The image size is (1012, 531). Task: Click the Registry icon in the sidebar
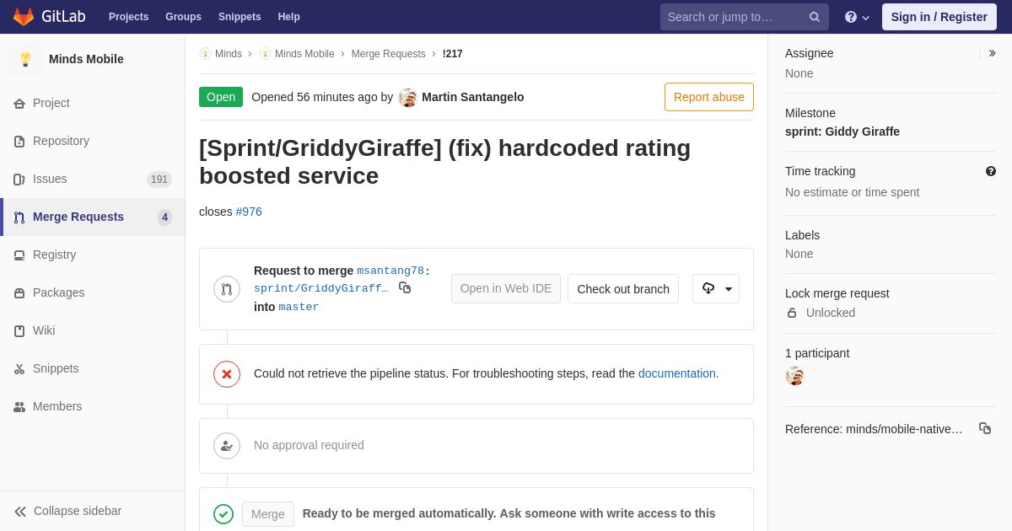point(19,255)
